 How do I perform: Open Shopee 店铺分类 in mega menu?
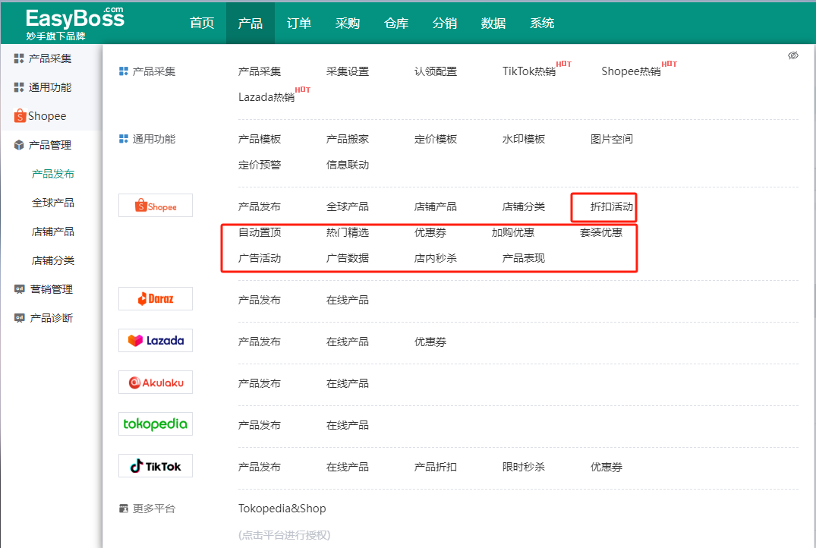pyautogui.click(x=524, y=206)
